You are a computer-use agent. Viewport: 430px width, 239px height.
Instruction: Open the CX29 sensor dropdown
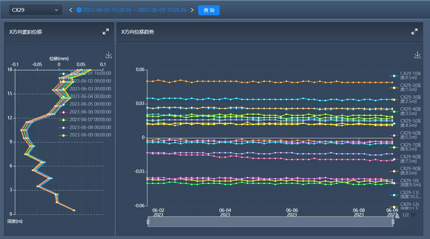tap(36, 10)
